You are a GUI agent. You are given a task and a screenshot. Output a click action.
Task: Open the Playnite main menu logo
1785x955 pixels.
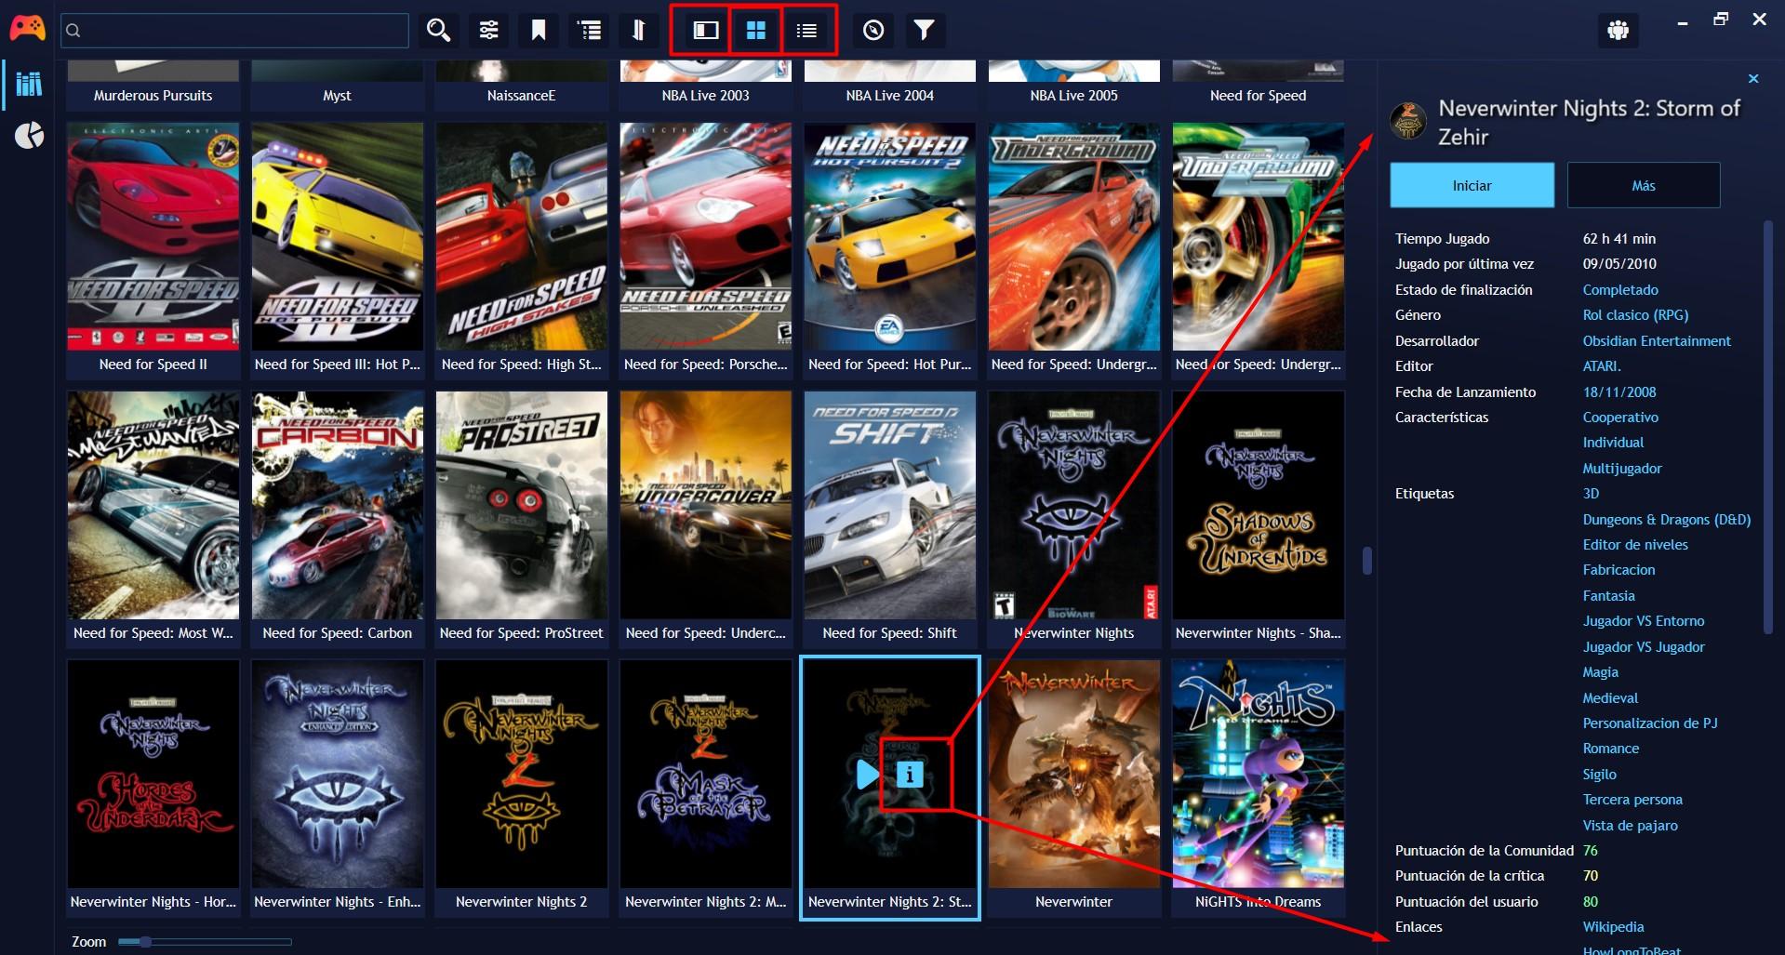click(27, 29)
